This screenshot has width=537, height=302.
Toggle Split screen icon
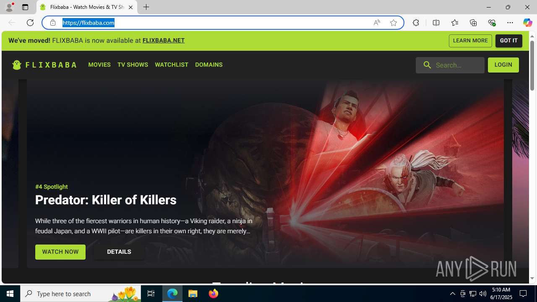coord(436,23)
